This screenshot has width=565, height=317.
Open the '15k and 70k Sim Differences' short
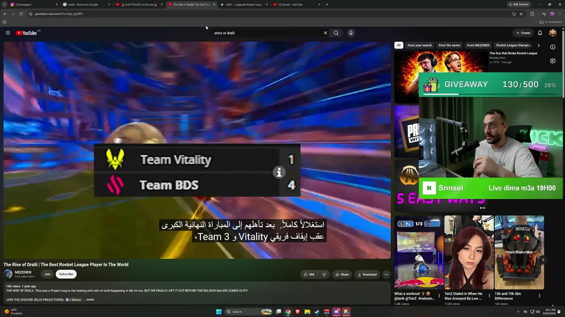519,252
